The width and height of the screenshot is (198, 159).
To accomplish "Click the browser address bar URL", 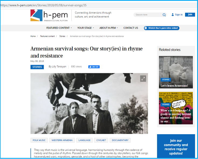I will pos(43,5).
